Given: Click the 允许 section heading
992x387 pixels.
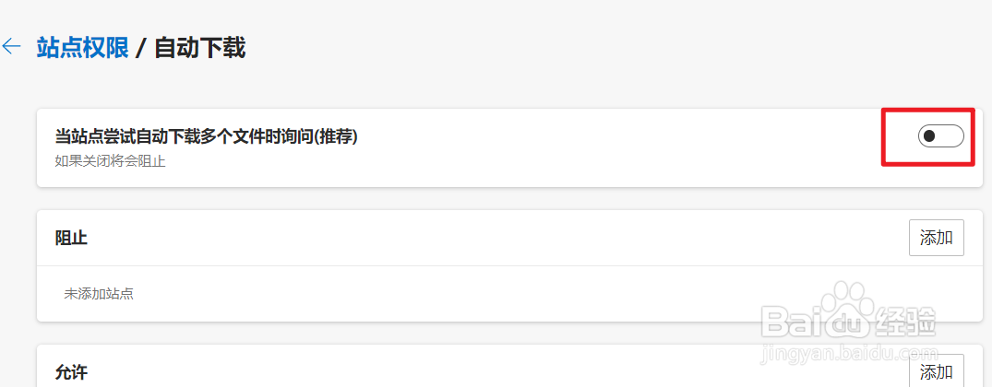Looking at the screenshot, I should [71, 372].
